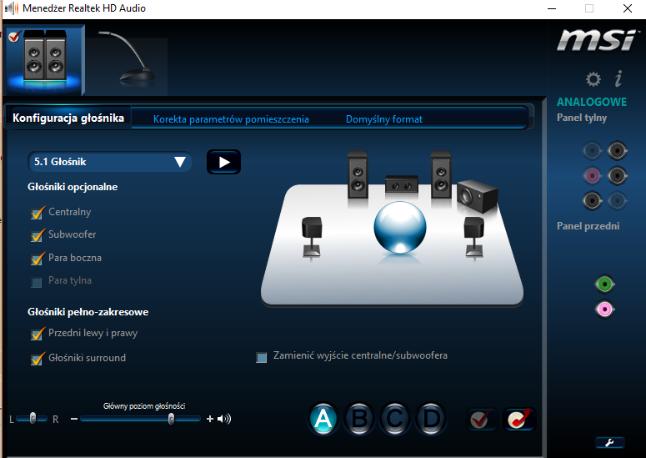646x458 pixels.
Task: Select preset A
Action: [323, 420]
